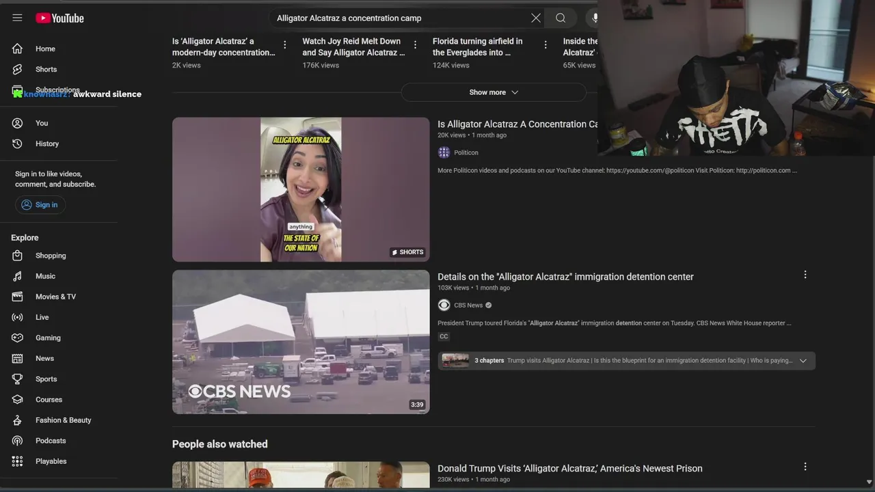This screenshot has width=875, height=492.
Task: Open 'Is Alligator Alcatraz a modern-day concentration' video
Action: (x=223, y=46)
